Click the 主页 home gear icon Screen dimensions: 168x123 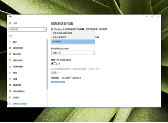(10, 23)
